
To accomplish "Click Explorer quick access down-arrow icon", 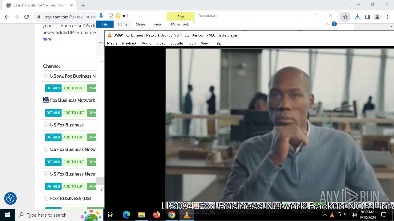I will click(101, 16).
